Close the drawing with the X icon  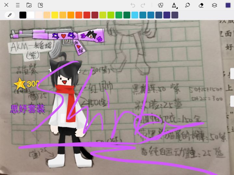click(6, 5)
